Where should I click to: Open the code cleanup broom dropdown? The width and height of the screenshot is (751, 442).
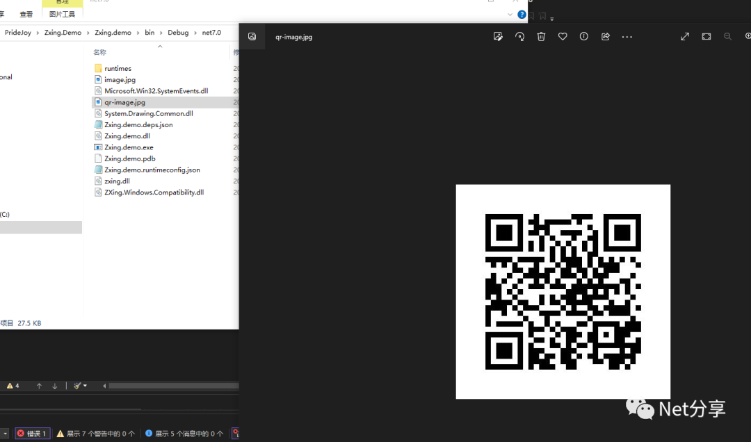click(80, 386)
